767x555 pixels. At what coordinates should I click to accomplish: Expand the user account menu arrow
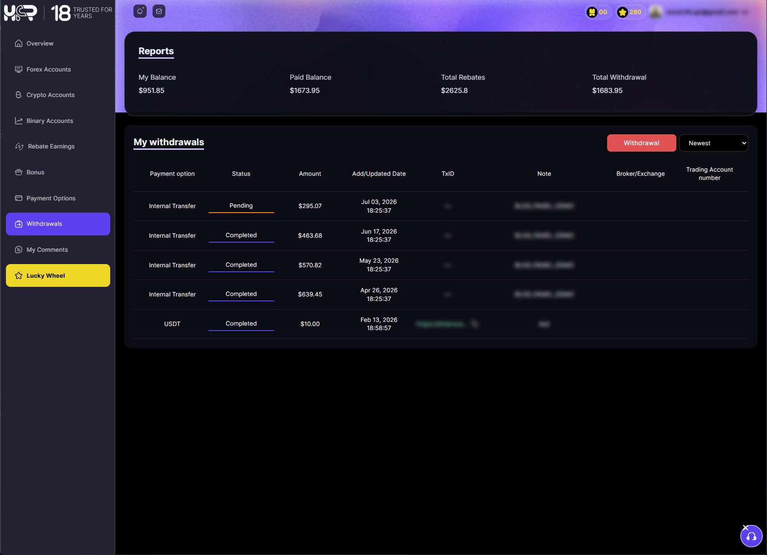(x=745, y=12)
